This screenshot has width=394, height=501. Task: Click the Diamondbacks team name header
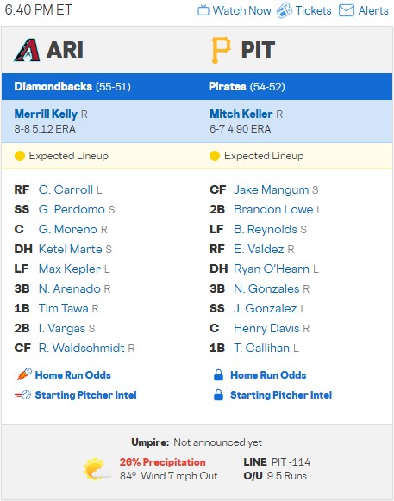tap(53, 86)
